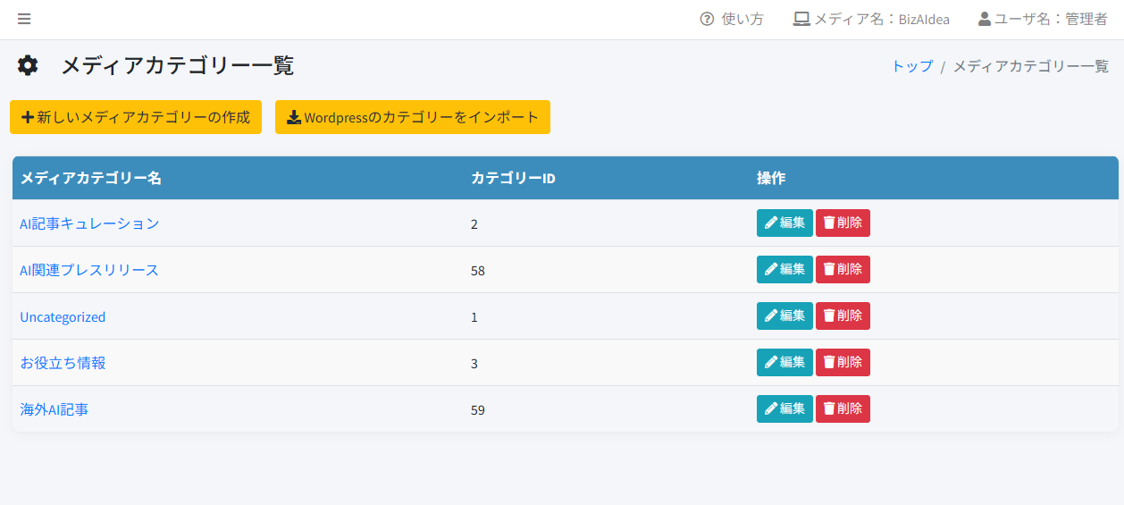The width and height of the screenshot is (1124, 505).
Task: Edit the Uncategorized category
Action: [x=784, y=316]
